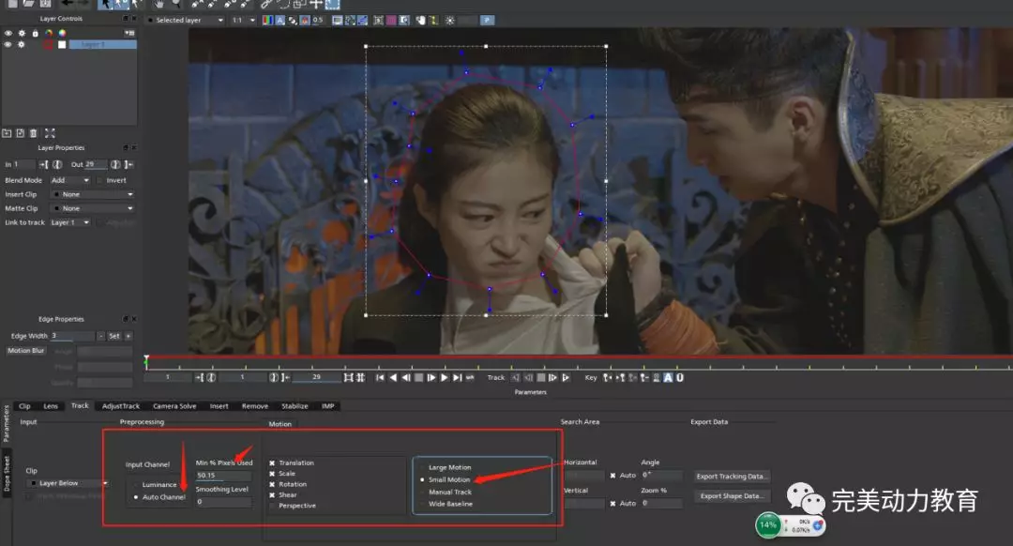
Task: Uncheck Scale motion
Action: tap(272, 474)
